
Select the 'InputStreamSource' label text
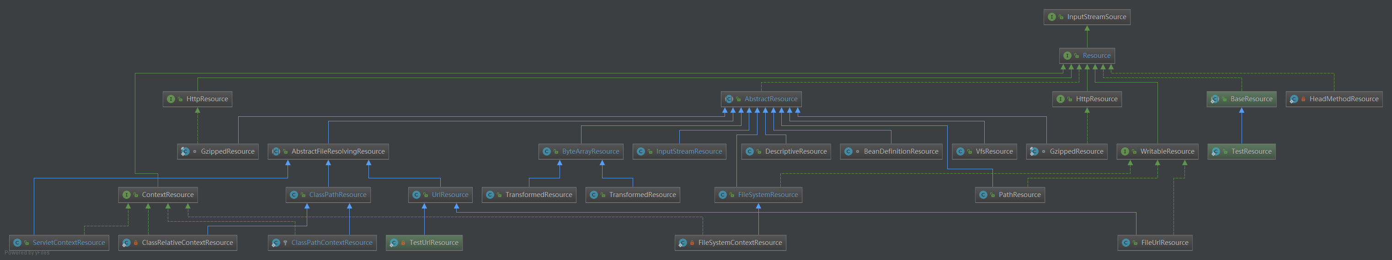[x=1096, y=17]
